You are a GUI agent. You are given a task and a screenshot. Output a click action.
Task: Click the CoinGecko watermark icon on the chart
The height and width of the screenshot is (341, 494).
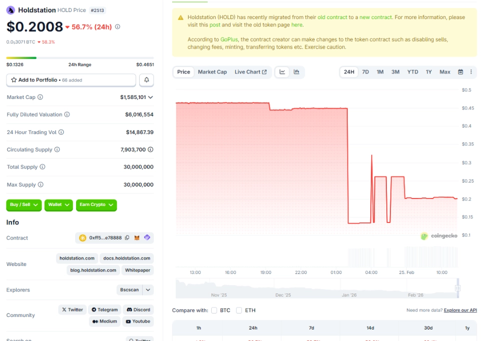(423, 235)
